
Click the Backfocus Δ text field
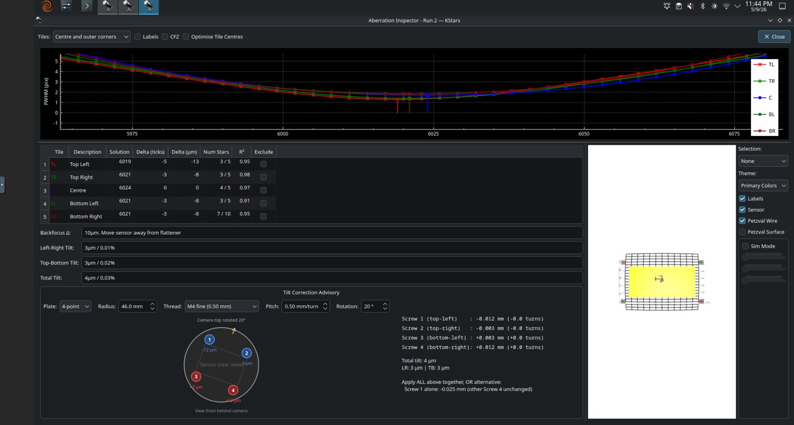click(x=332, y=233)
